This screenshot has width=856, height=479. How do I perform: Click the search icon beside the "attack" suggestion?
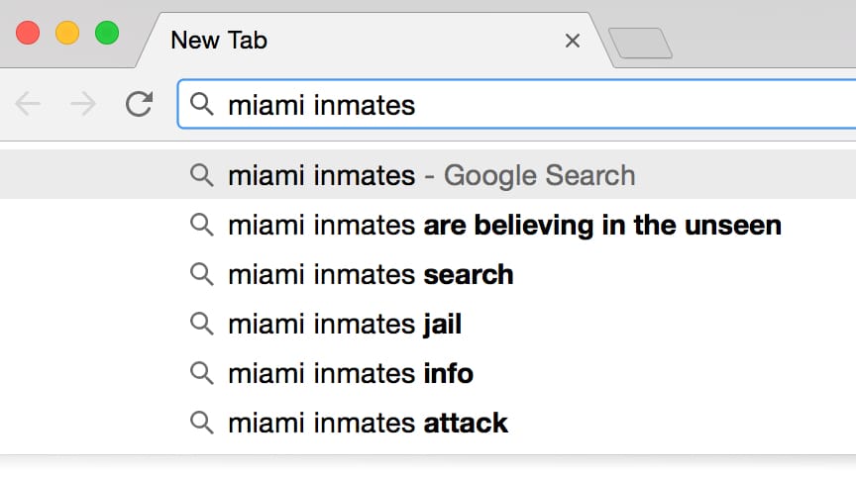click(x=202, y=423)
